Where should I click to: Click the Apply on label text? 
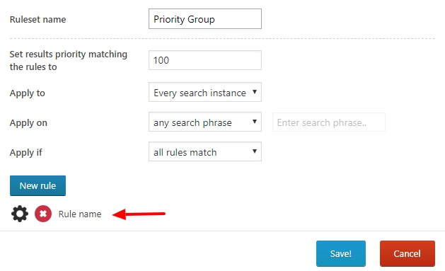(x=28, y=123)
